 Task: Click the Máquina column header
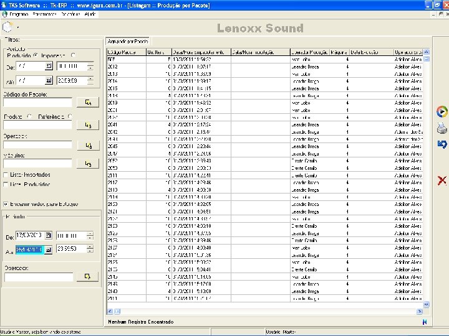pos(340,52)
